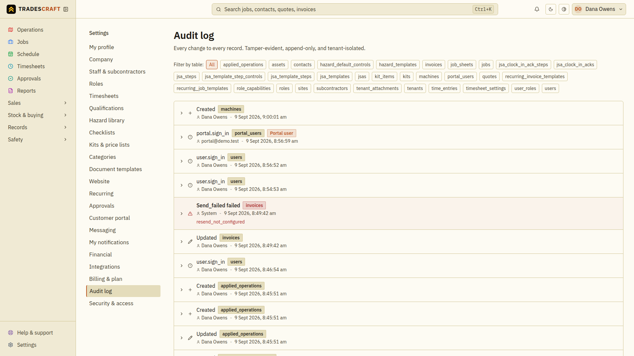The image size is (634, 356).
Task: Click the machines tag on Created row
Action: coord(231,109)
